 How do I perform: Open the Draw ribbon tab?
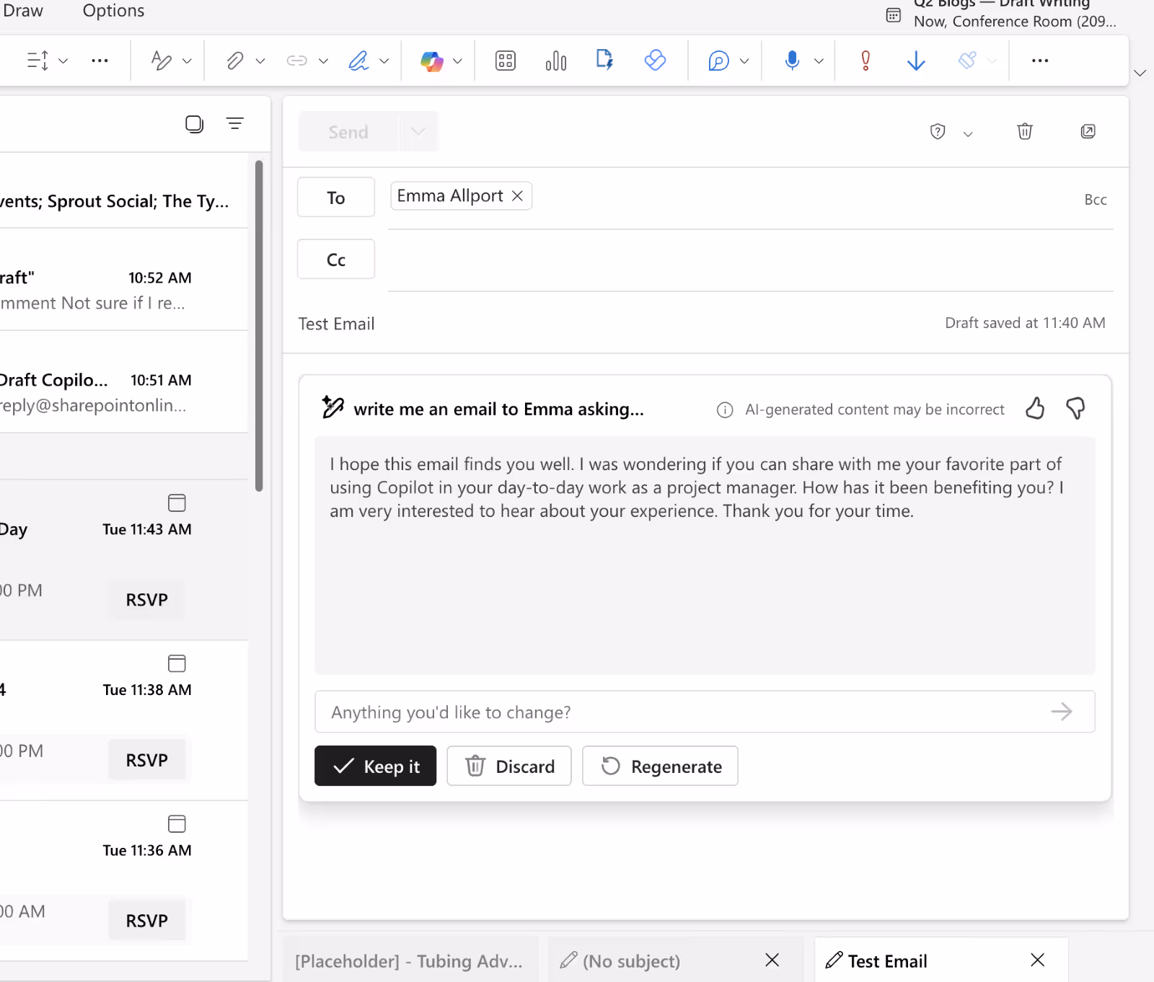click(x=23, y=11)
